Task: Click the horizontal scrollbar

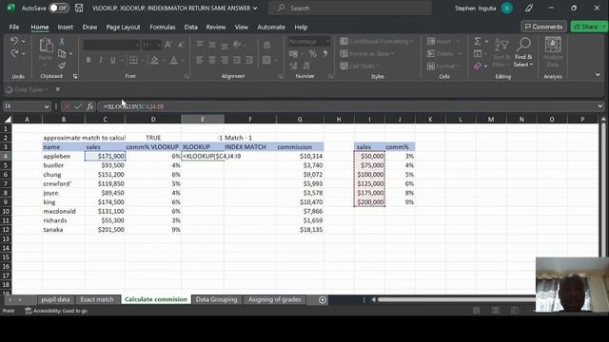Action: pyautogui.click(x=457, y=299)
